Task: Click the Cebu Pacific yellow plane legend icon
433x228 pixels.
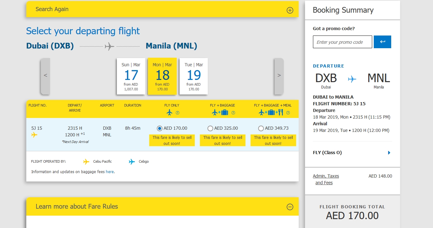Action: pos(86,162)
